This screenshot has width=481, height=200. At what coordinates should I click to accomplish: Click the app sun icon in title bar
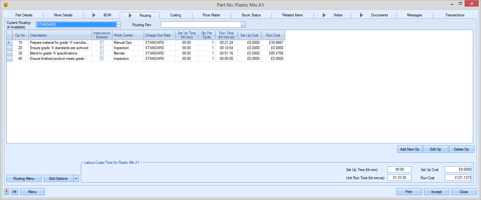point(5,5)
